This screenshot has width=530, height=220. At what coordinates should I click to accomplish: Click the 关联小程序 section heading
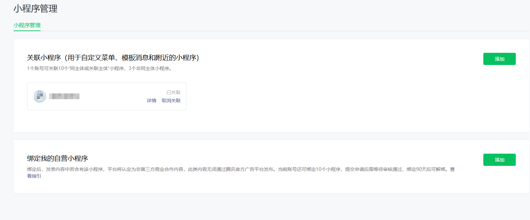(44, 58)
